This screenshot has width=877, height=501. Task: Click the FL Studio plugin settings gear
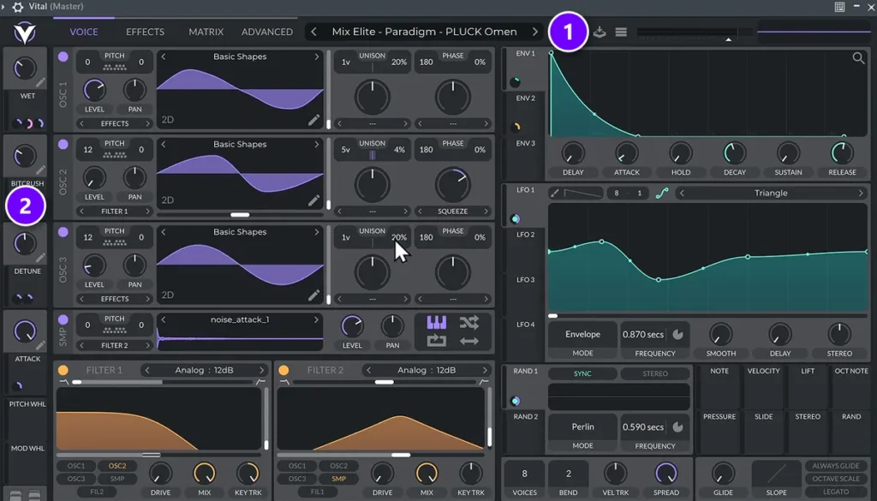click(18, 7)
